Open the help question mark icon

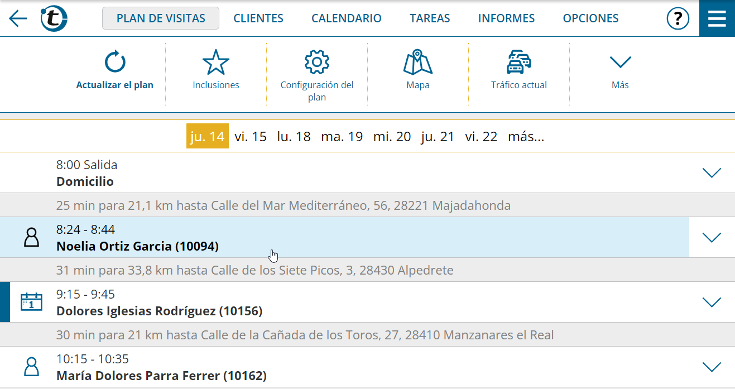click(678, 18)
